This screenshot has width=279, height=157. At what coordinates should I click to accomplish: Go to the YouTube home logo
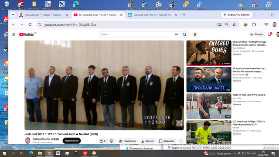(x=27, y=34)
